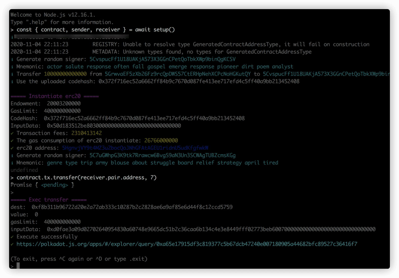The image size is (399, 278).
Task: Click the checkmark beside Execute successfully
Action: (x=12, y=237)
